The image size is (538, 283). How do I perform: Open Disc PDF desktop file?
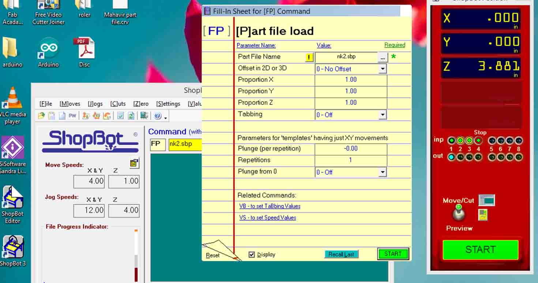point(84,53)
